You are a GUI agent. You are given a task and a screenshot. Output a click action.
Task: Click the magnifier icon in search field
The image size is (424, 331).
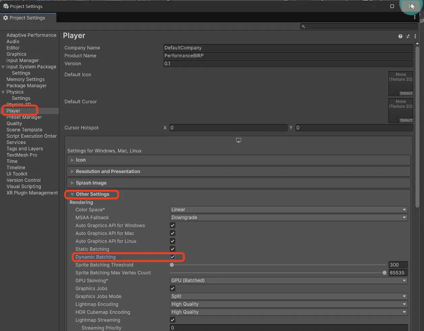303,26
